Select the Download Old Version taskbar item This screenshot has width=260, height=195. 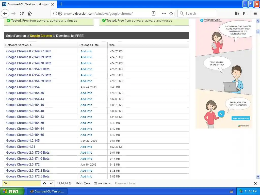click(47, 191)
